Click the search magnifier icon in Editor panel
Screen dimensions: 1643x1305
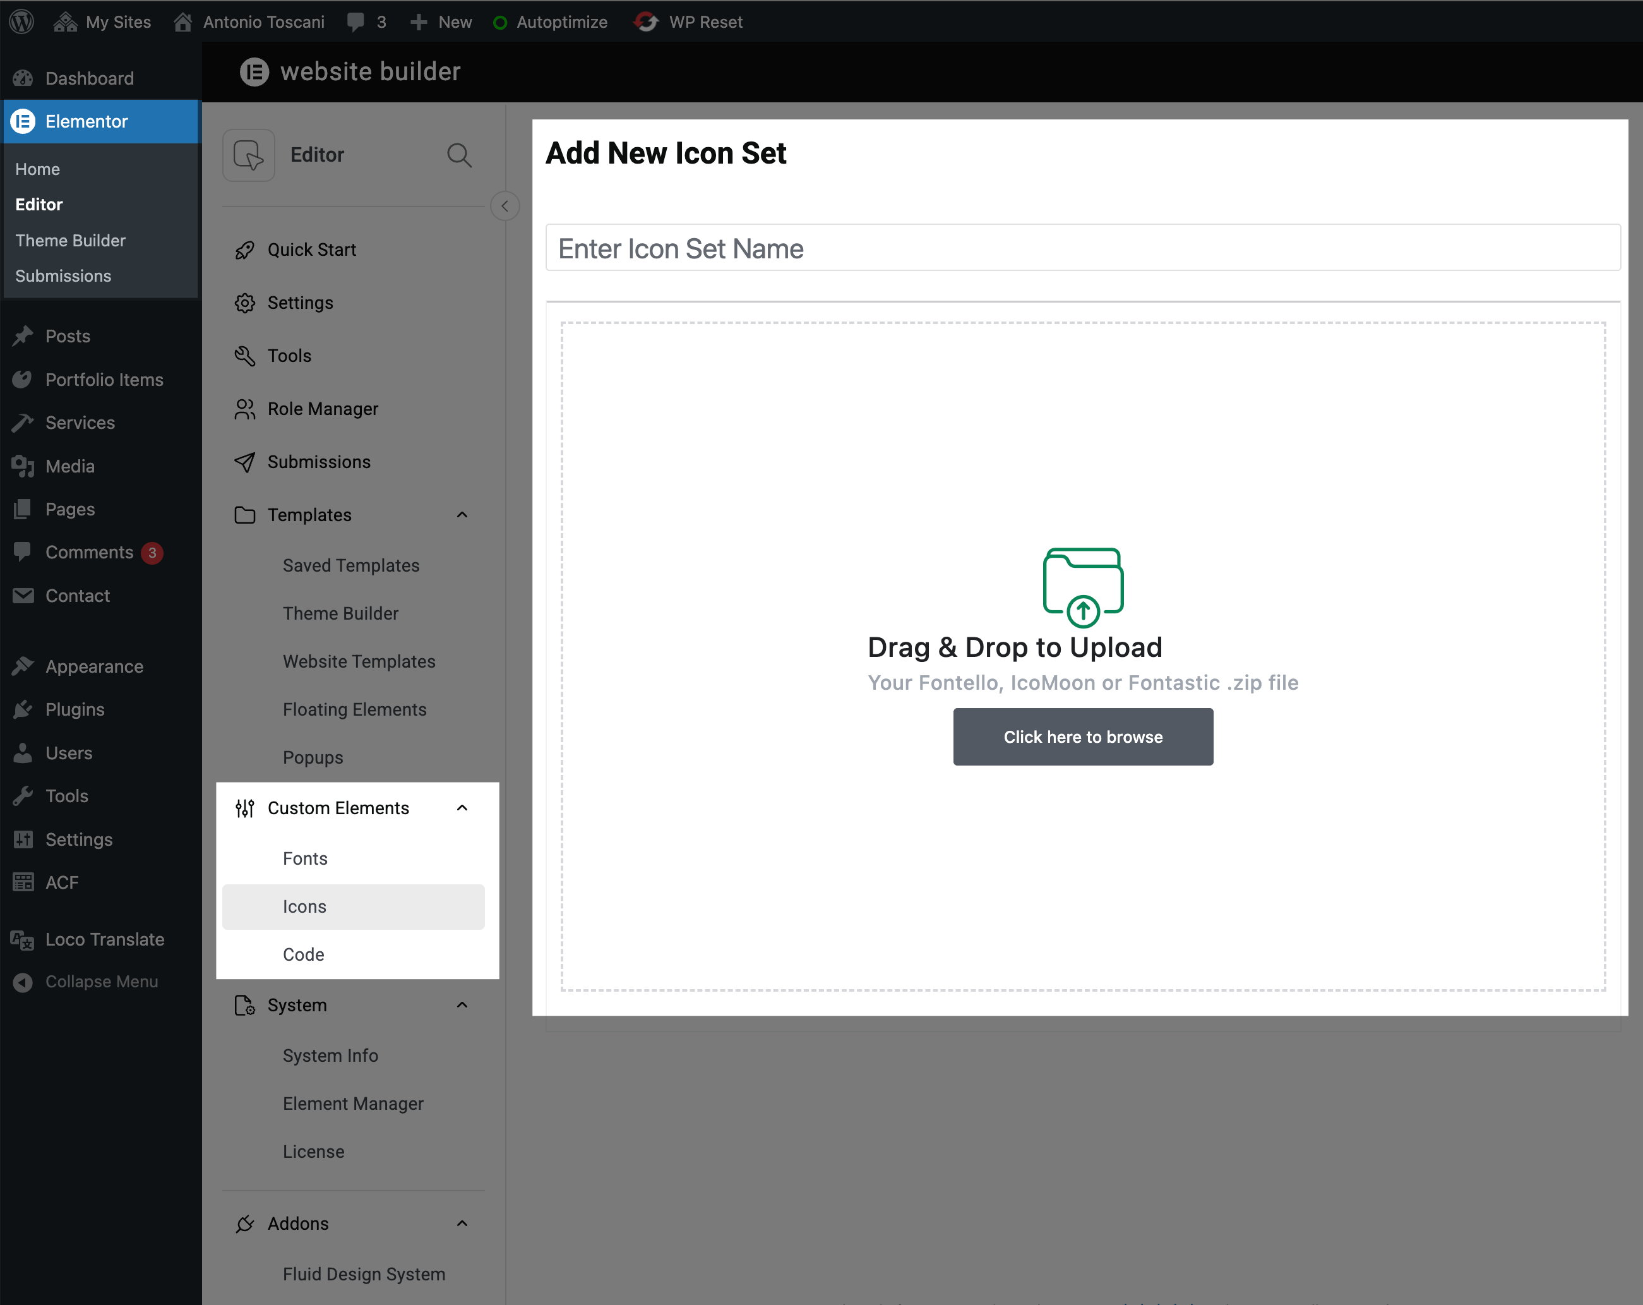coord(459,155)
